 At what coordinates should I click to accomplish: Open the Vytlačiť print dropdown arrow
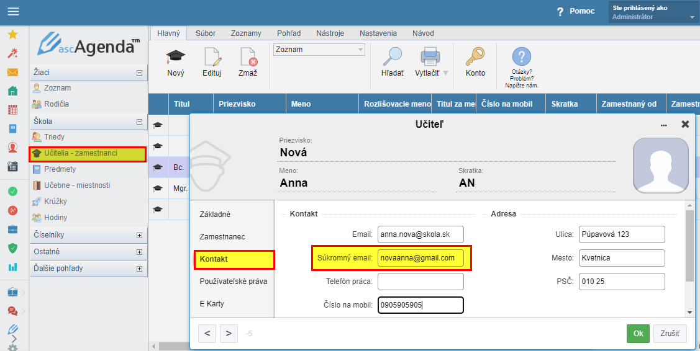point(445,73)
